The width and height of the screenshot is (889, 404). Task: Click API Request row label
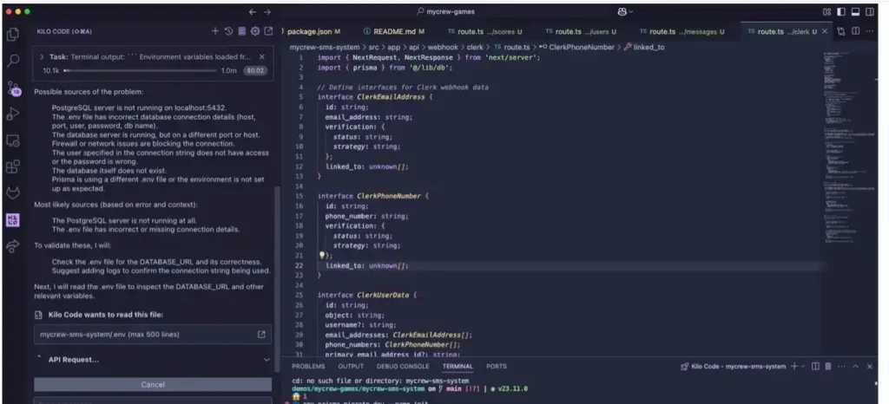(x=74, y=359)
